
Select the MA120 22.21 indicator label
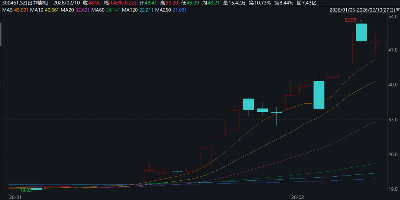pos(138,10)
